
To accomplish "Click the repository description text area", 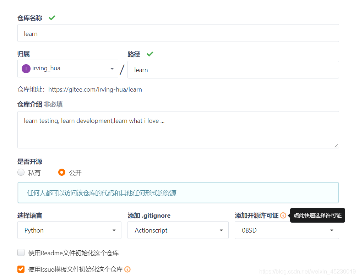I will click(x=178, y=130).
